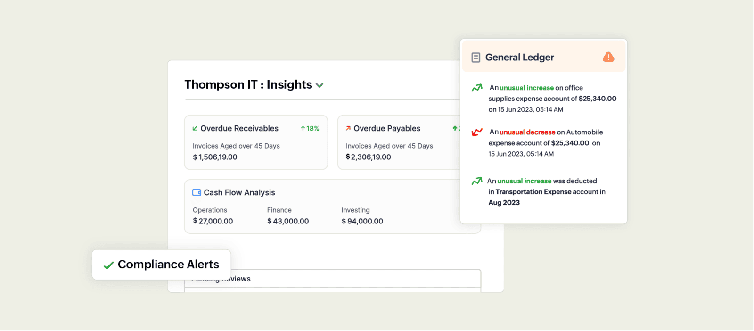Image resolution: width=754 pixels, height=331 pixels.
Task: Click the General Ledger document icon
Action: 476,58
